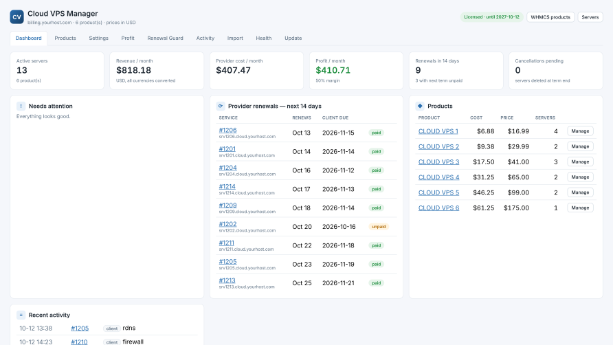Open CLOUD VPS 5 product link

click(438, 192)
